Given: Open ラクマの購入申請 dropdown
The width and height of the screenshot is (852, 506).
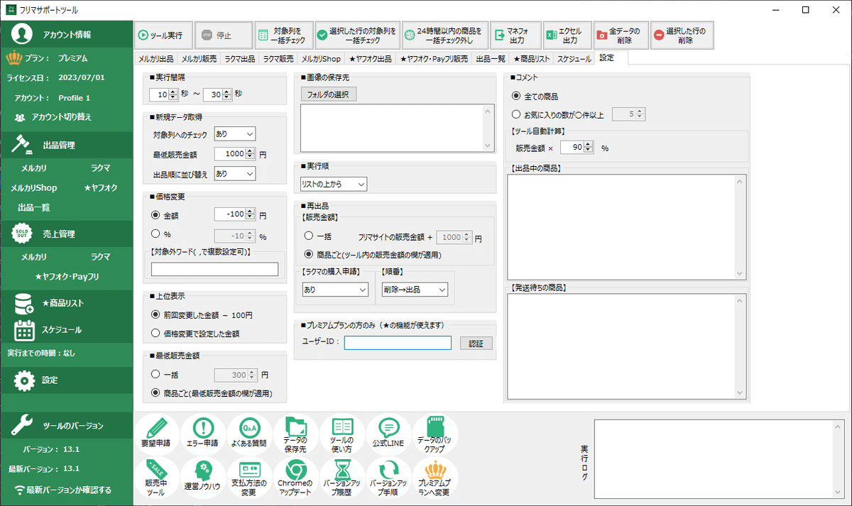Looking at the screenshot, I should [x=334, y=290].
